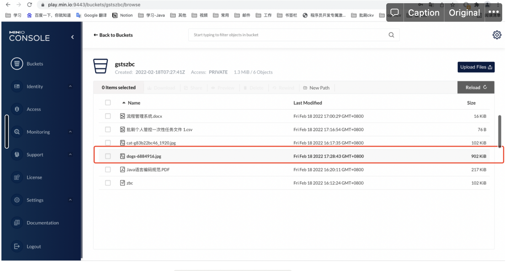Open the 常用 bookmark folder
The width and height of the screenshot is (520, 271).
tap(221, 15)
